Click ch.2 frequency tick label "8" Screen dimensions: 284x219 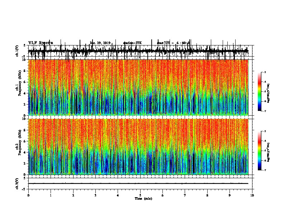[25, 130]
